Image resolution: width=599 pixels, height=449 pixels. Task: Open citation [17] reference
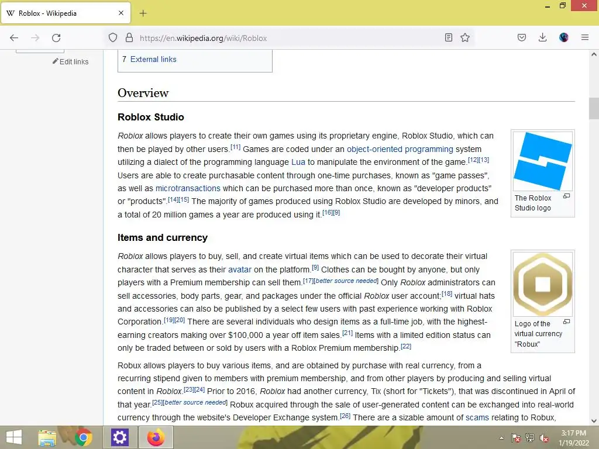click(x=308, y=281)
